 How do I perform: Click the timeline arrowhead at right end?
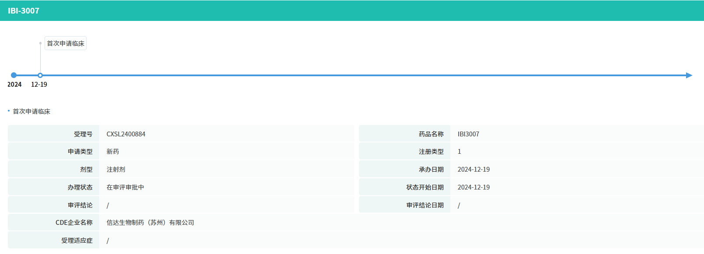click(x=689, y=75)
